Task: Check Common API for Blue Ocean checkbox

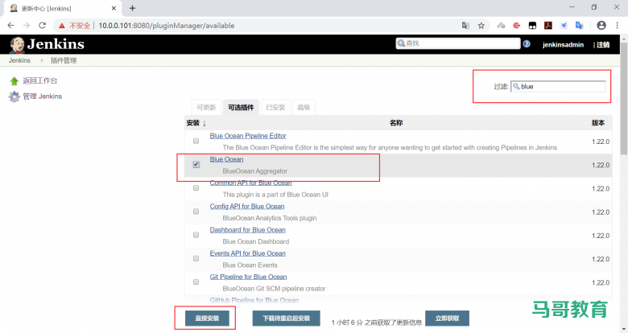Action: click(x=196, y=187)
